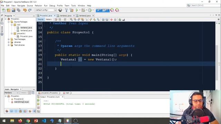Image resolution: width=221 pixels, height=124 pixels.
Task: Collapse the GUI package node
Action: (12, 25)
